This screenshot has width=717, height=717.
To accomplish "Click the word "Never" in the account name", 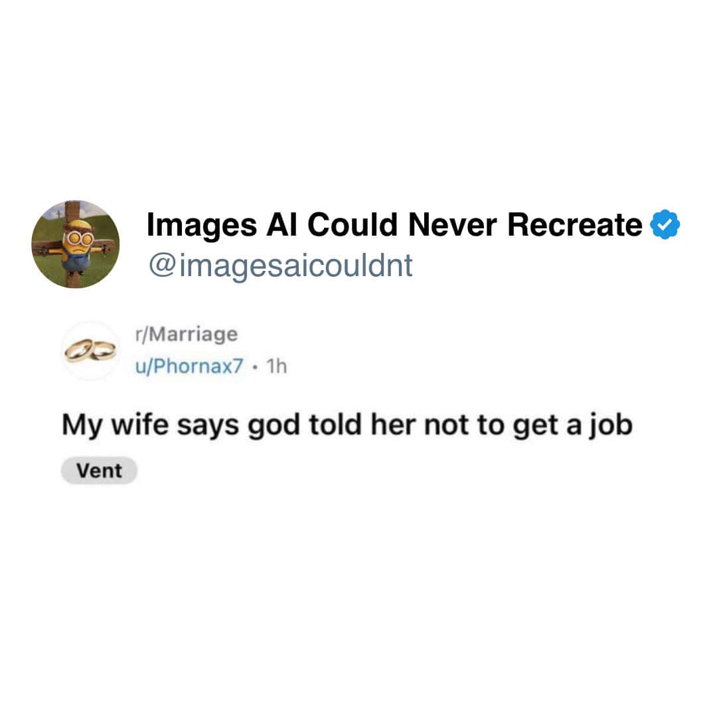I will [452, 225].
